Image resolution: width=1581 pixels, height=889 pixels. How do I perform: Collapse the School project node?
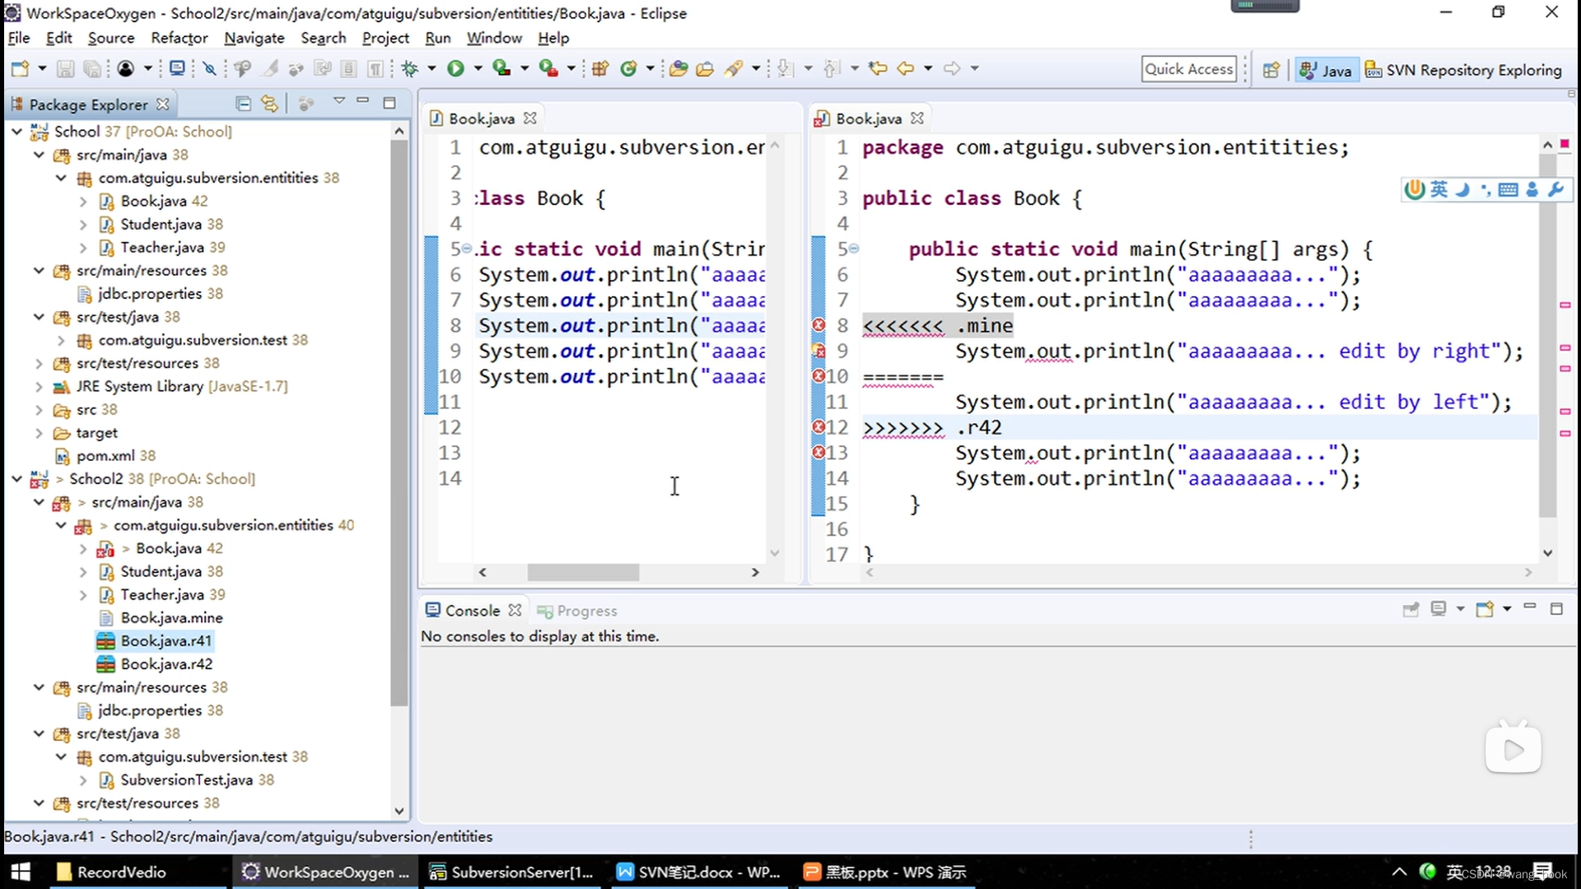tap(16, 132)
